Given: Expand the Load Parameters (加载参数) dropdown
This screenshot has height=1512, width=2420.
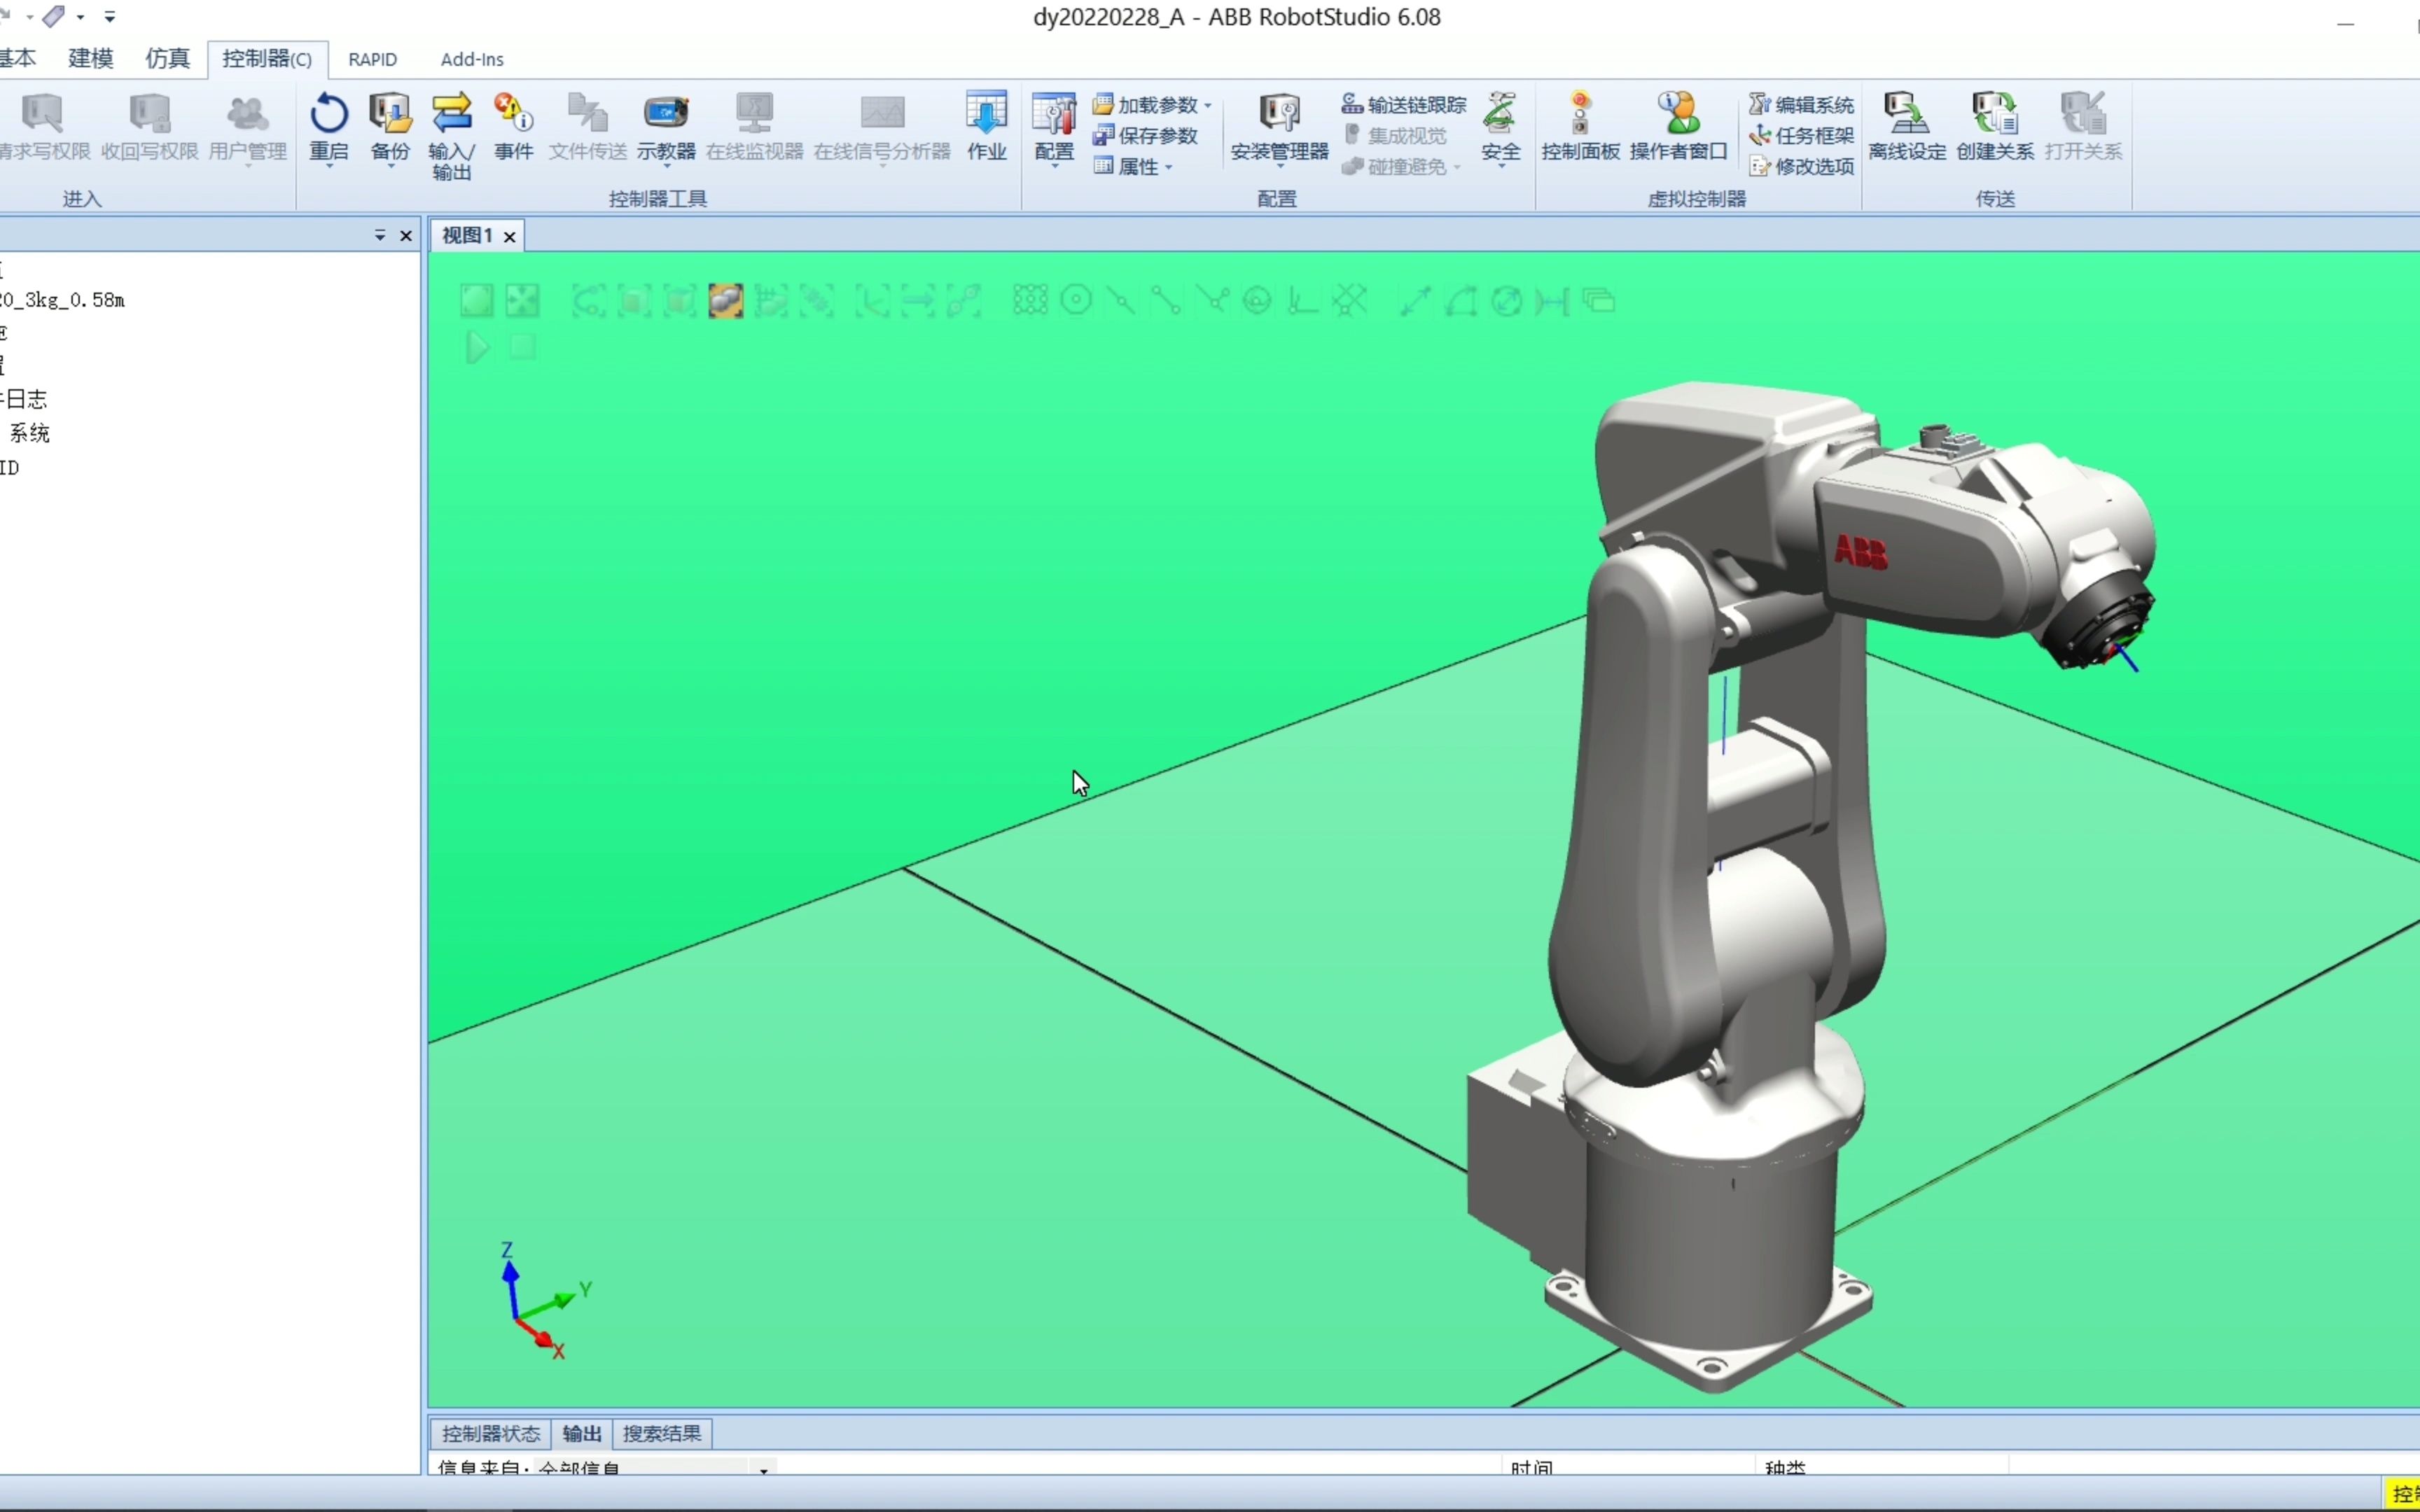Looking at the screenshot, I should [x=1208, y=105].
